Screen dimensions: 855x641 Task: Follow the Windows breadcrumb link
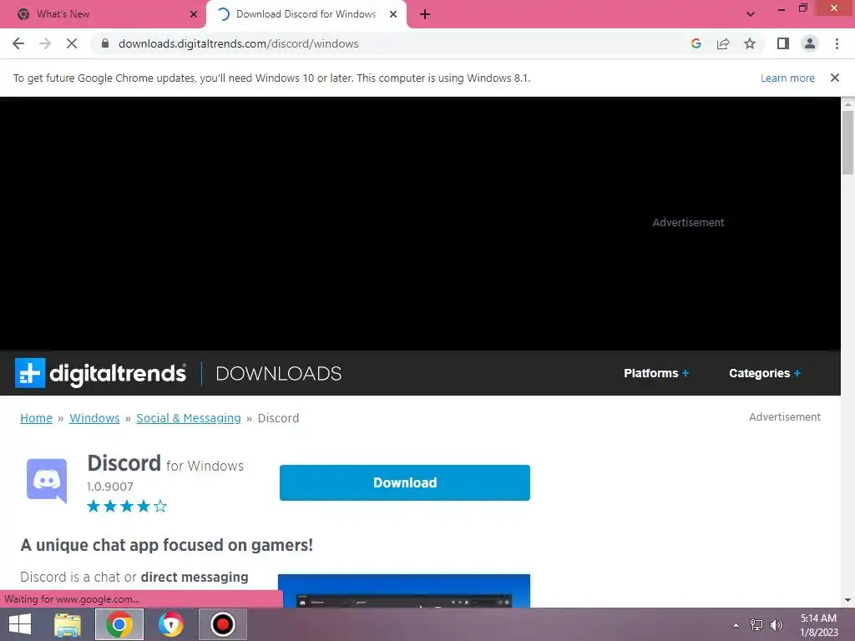pos(94,418)
